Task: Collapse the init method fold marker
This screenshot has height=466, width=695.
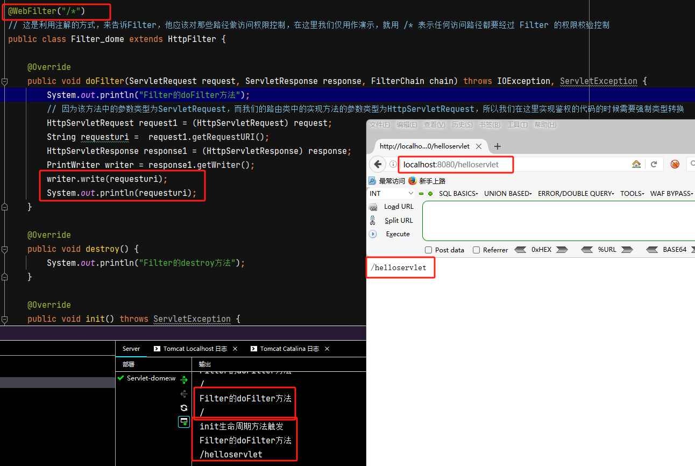Action: [4, 319]
